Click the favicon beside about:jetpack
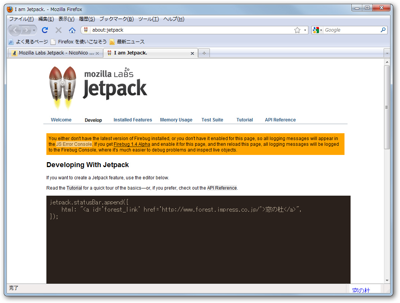Viewport: 400px width, 303px height. click(86, 30)
